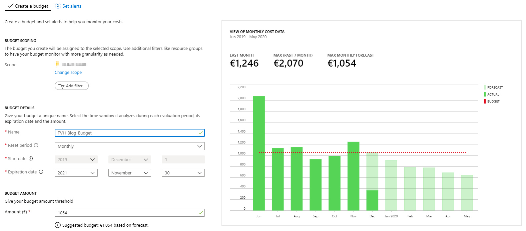The image size is (526, 231).
Task: Click the FORECAST legend color swatch
Action: point(485,87)
